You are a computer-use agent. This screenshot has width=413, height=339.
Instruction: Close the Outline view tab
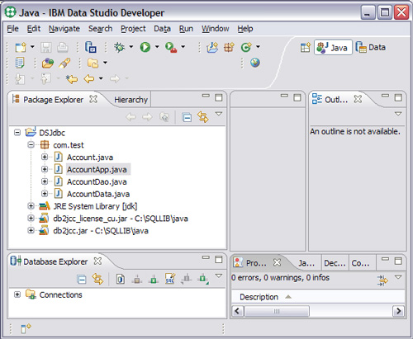[358, 99]
